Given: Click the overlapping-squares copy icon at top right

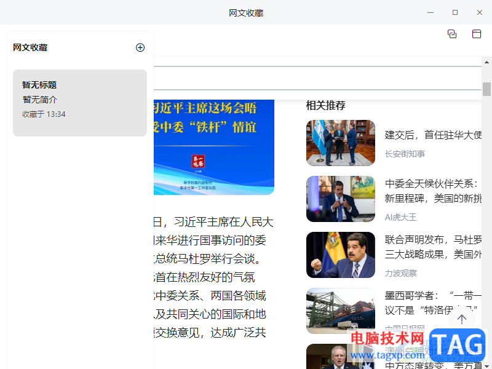Looking at the screenshot, I should point(452,34).
